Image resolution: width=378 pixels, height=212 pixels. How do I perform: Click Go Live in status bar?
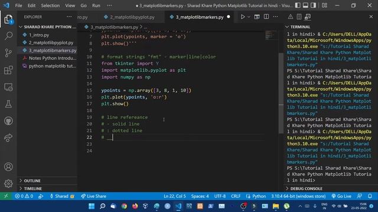click(x=341, y=196)
